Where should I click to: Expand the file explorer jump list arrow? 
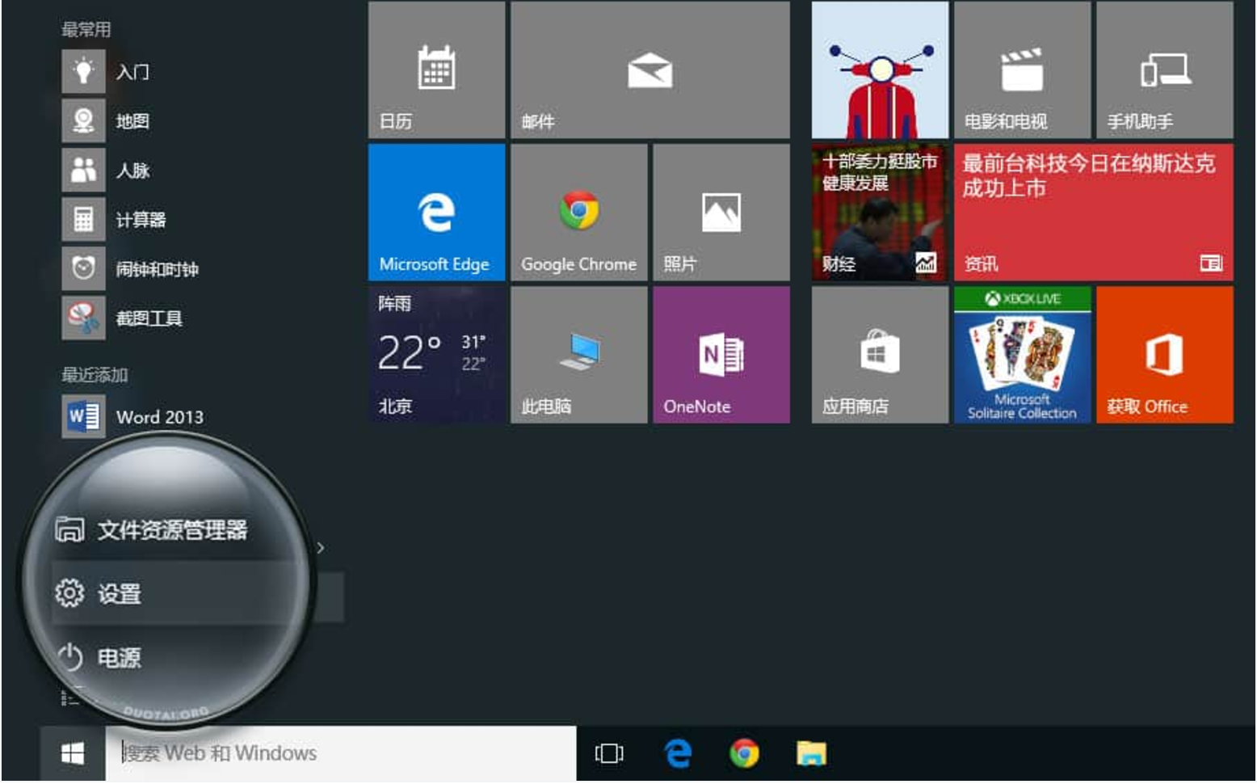point(321,548)
